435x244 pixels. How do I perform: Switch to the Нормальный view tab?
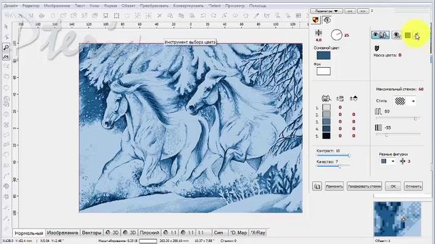(x=29, y=233)
